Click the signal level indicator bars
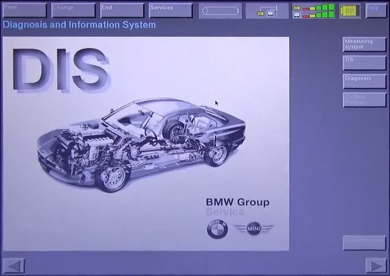This screenshot has height=276, width=390. click(x=314, y=11)
